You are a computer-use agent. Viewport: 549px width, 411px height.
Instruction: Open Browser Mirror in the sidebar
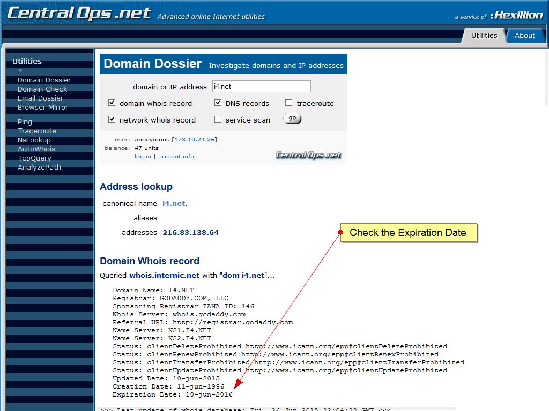coord(43,107)
